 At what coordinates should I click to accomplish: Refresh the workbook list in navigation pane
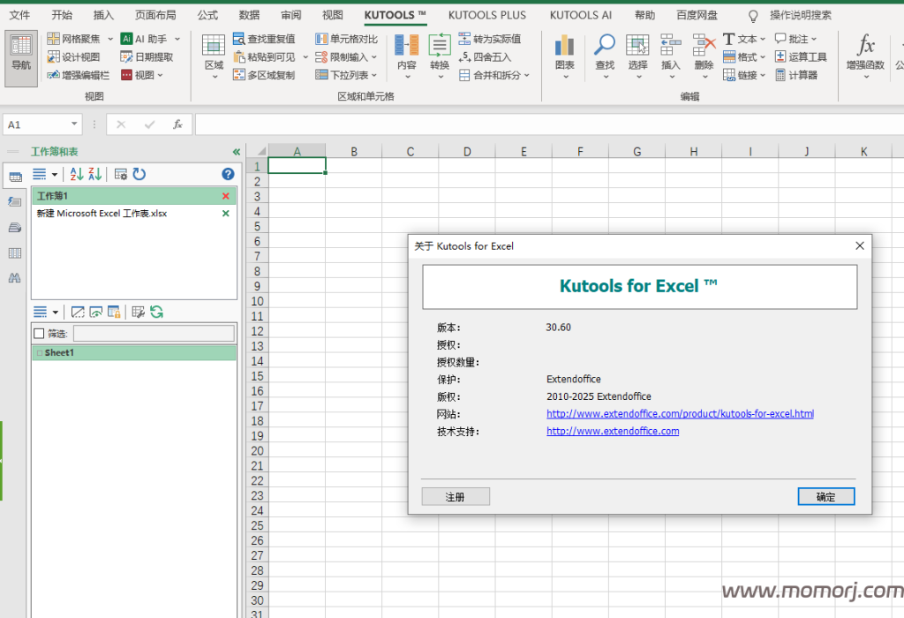tap(139, 175)
